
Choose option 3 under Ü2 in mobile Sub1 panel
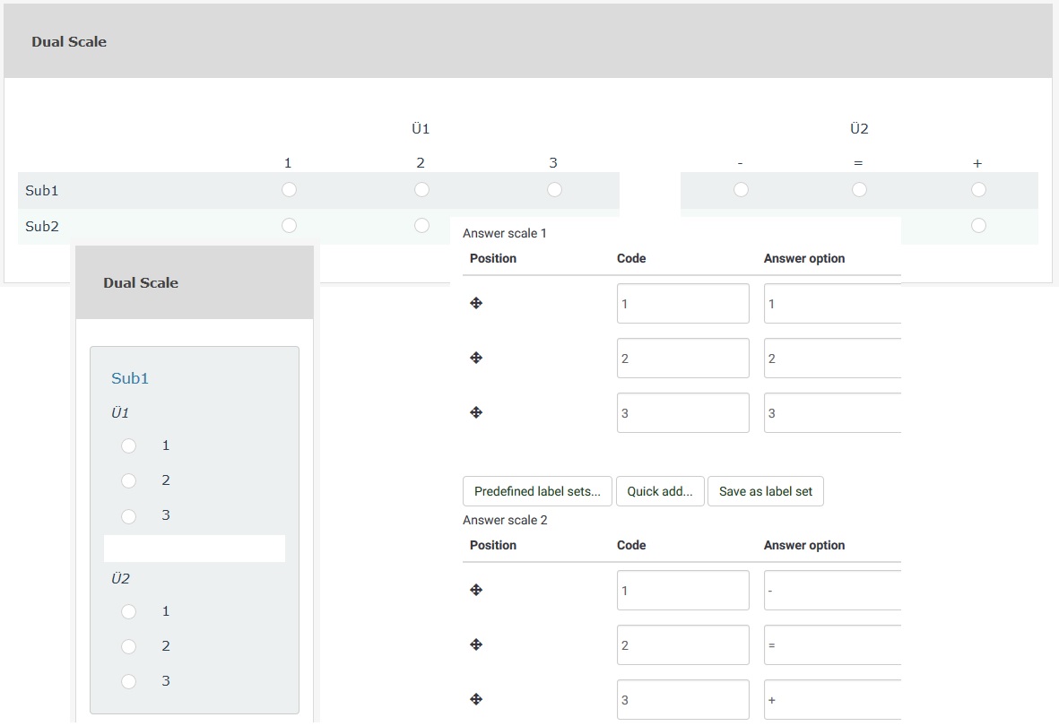point(129,682)
